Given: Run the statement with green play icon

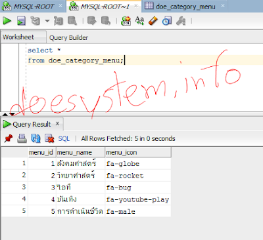Looking at the screenshot, I should click(x=7, y=21).
